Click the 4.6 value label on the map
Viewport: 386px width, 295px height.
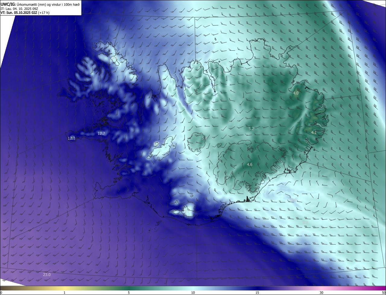coord(249,164)
